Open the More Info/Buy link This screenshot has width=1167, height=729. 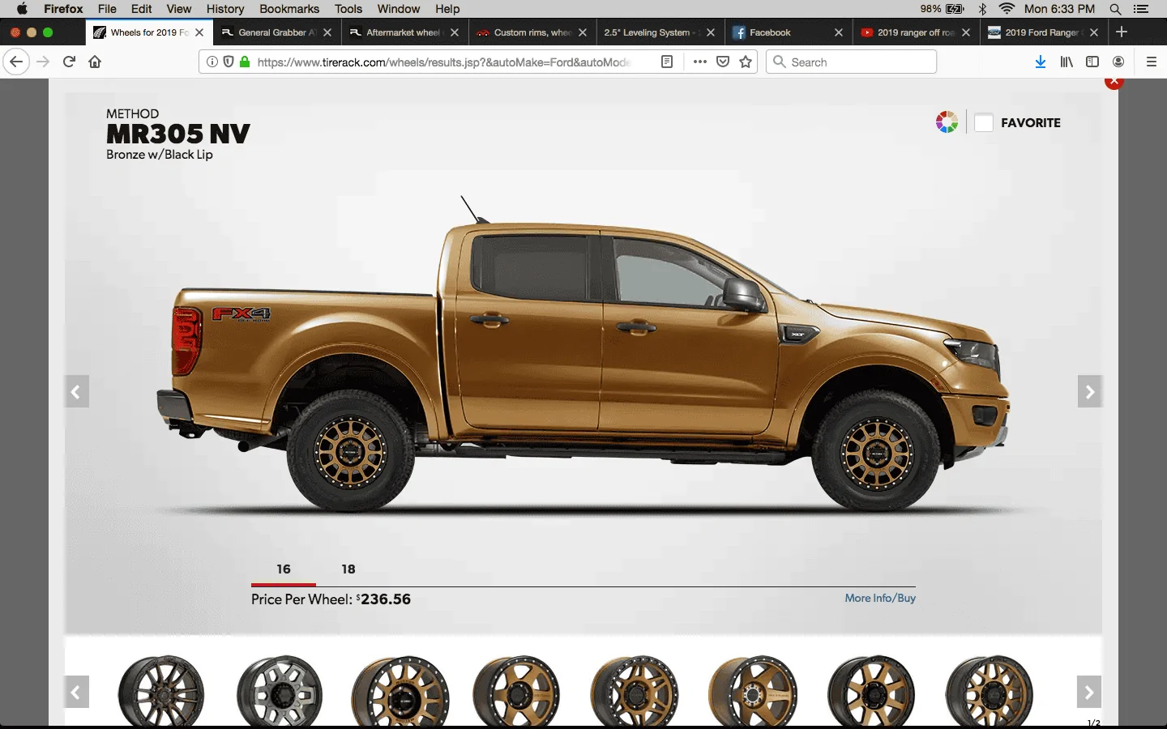(880, 598)
